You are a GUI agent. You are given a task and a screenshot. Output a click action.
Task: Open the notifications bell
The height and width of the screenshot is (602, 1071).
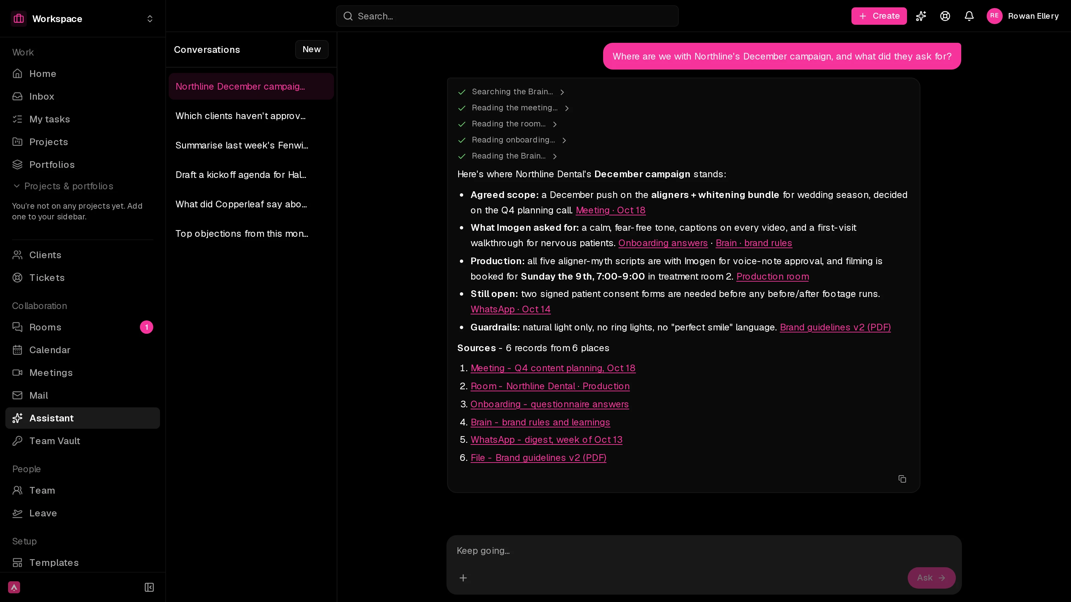969,16
